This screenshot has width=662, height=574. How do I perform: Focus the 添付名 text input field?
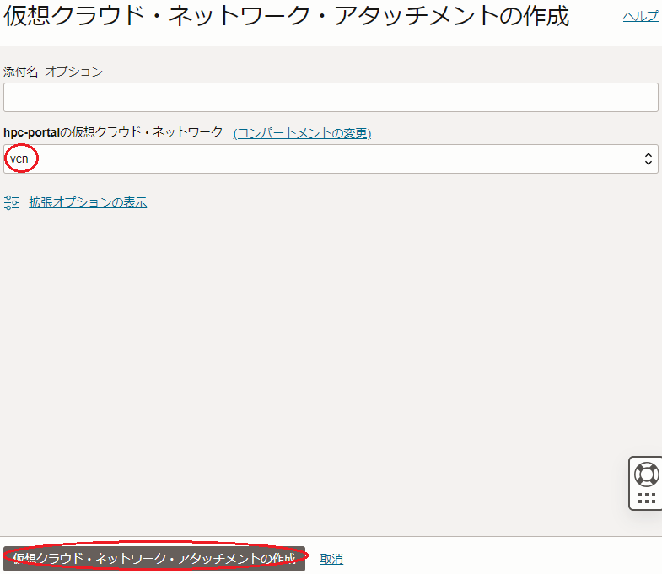click(331, 97)
